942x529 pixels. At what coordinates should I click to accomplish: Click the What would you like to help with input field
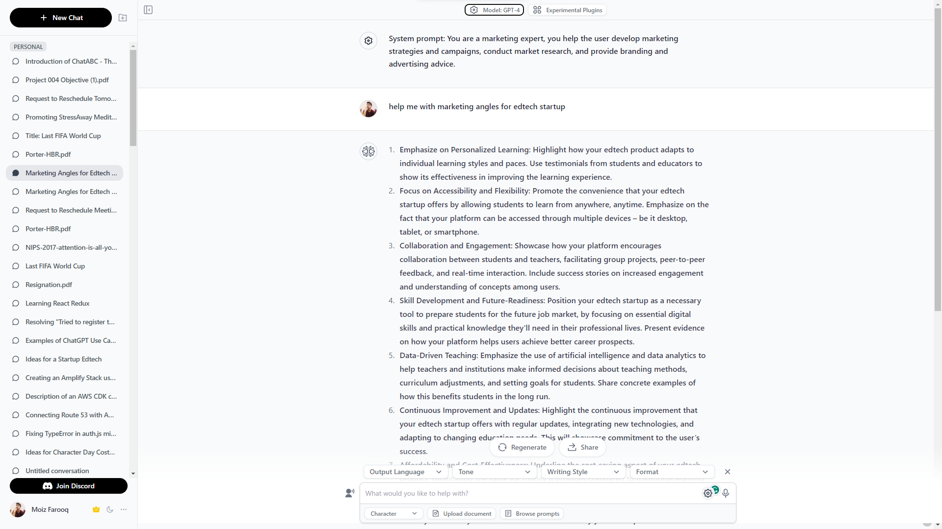pos(530,493)
